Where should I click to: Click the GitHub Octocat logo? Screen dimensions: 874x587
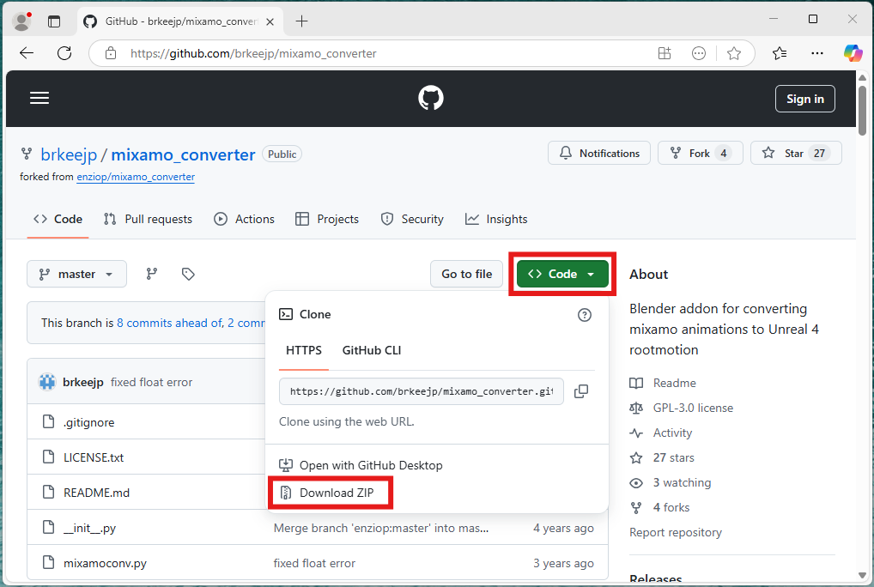point(431,98)
